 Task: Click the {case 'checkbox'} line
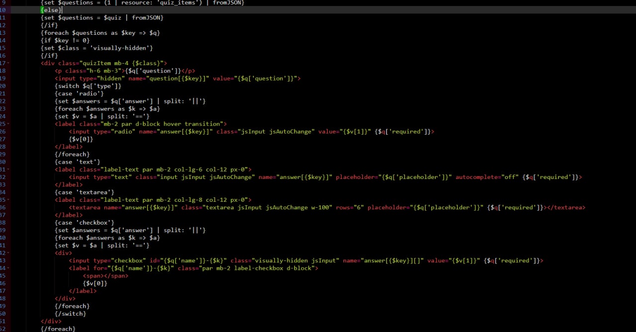pos(84,222)
